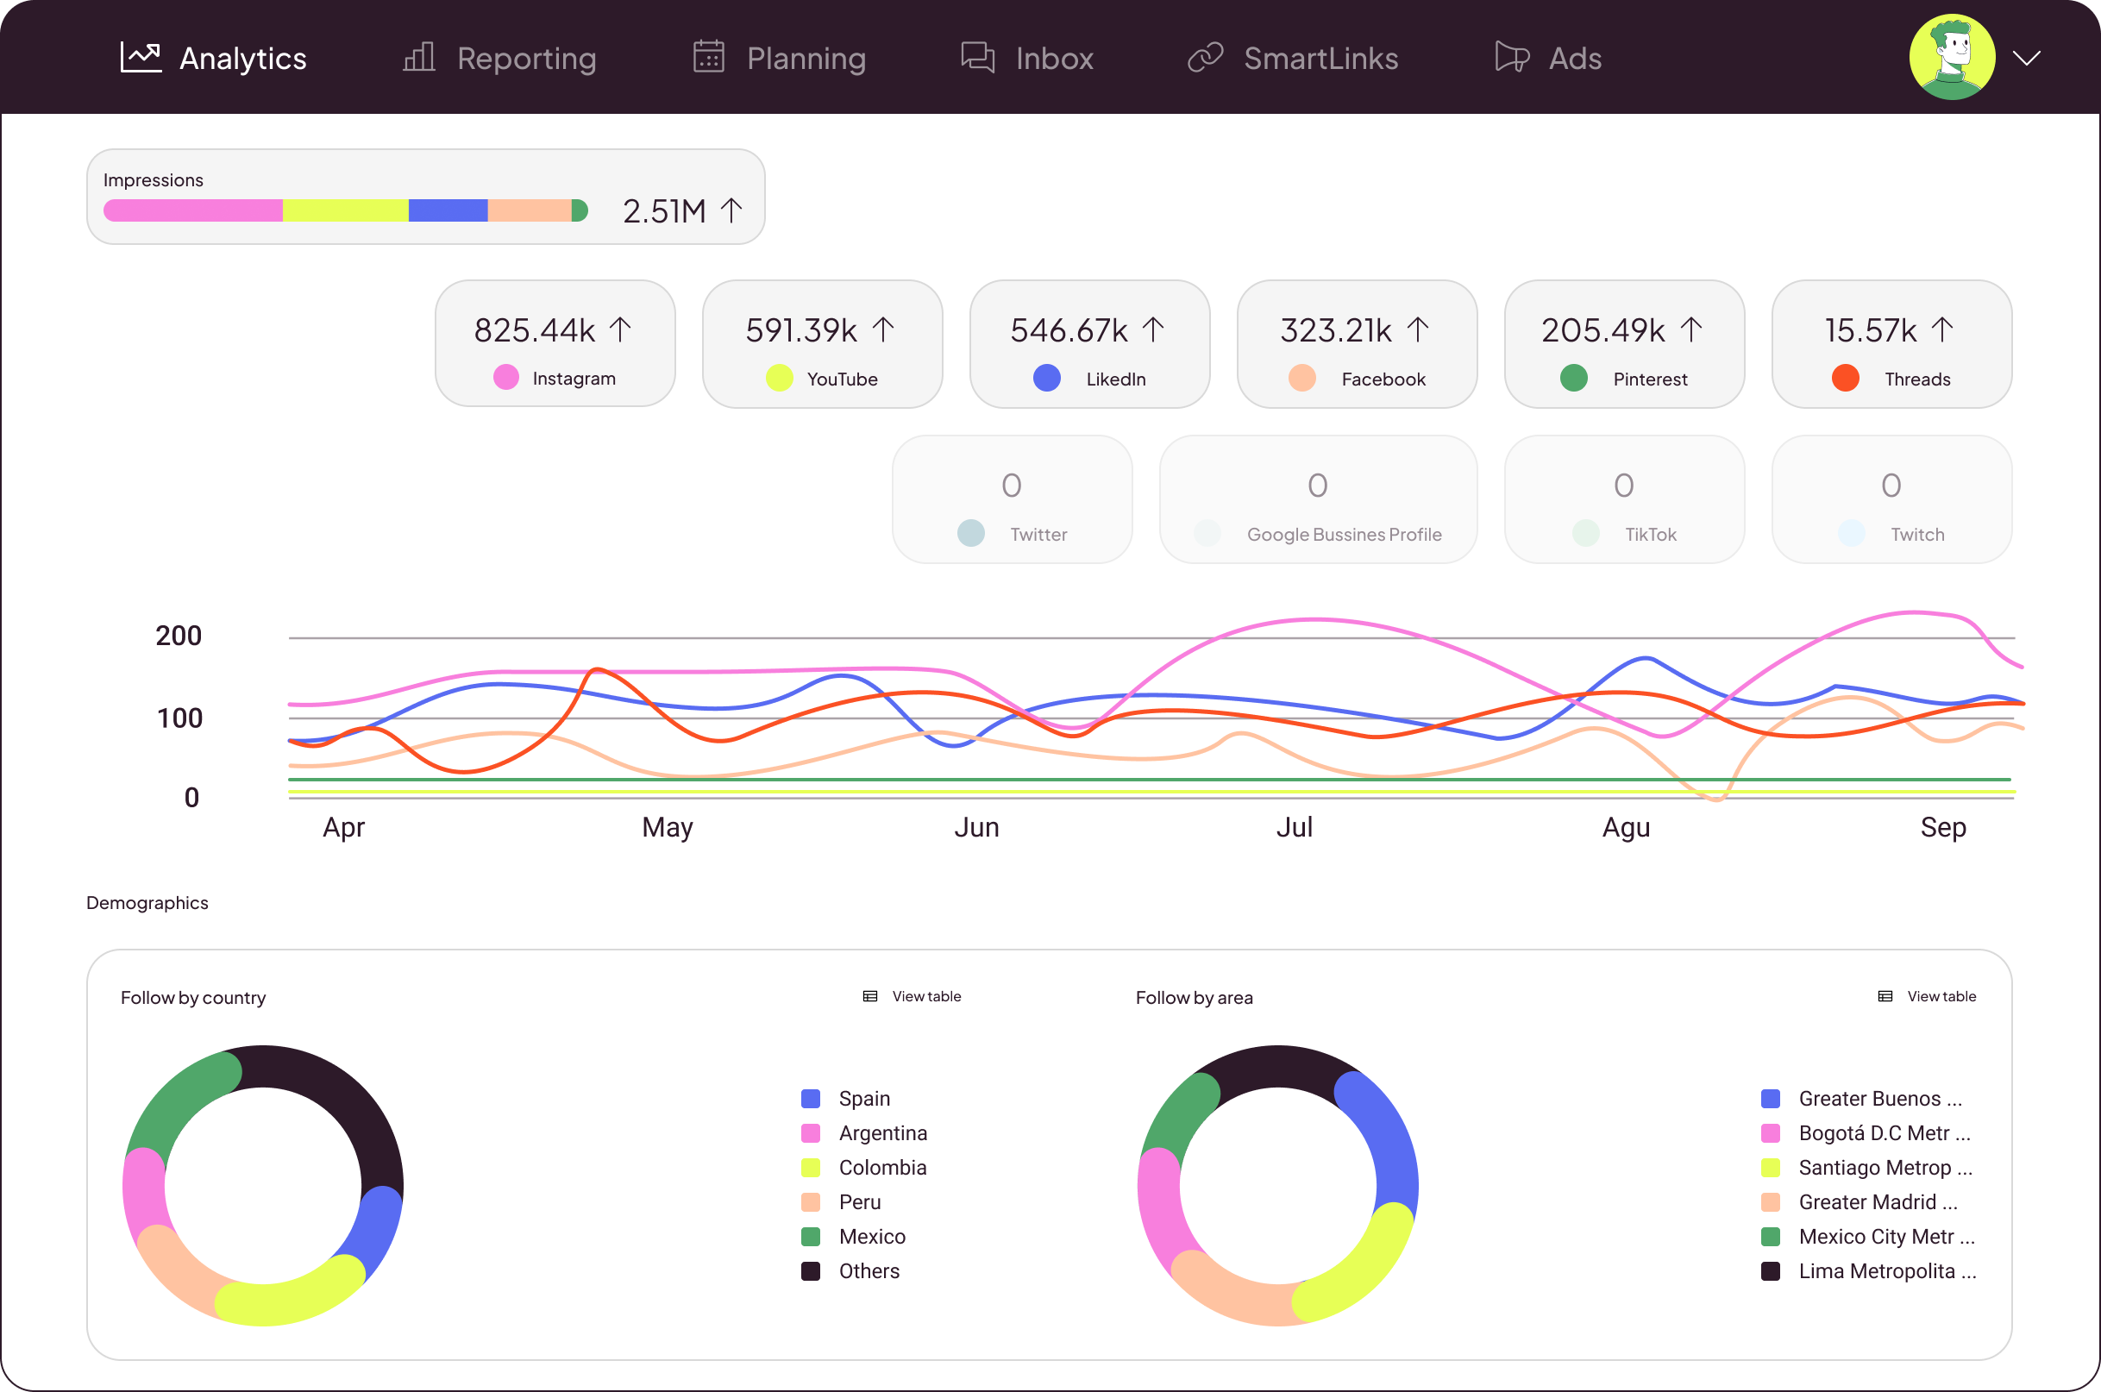Toggle the YouTube impressions card

click(823, 343)
